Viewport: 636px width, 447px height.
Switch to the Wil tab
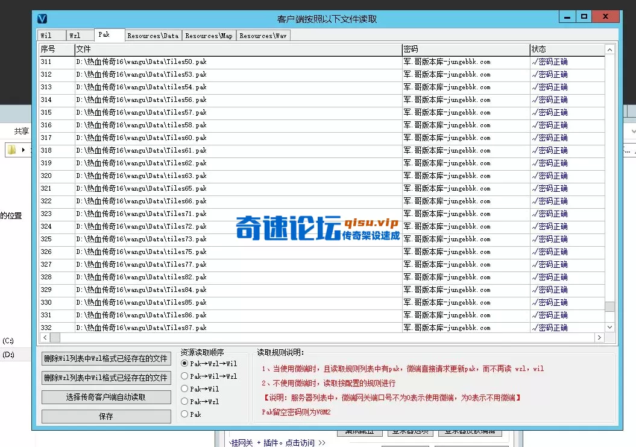coord(51,35)
